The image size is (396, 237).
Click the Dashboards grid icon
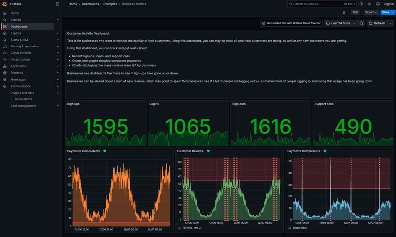[5, 26]
